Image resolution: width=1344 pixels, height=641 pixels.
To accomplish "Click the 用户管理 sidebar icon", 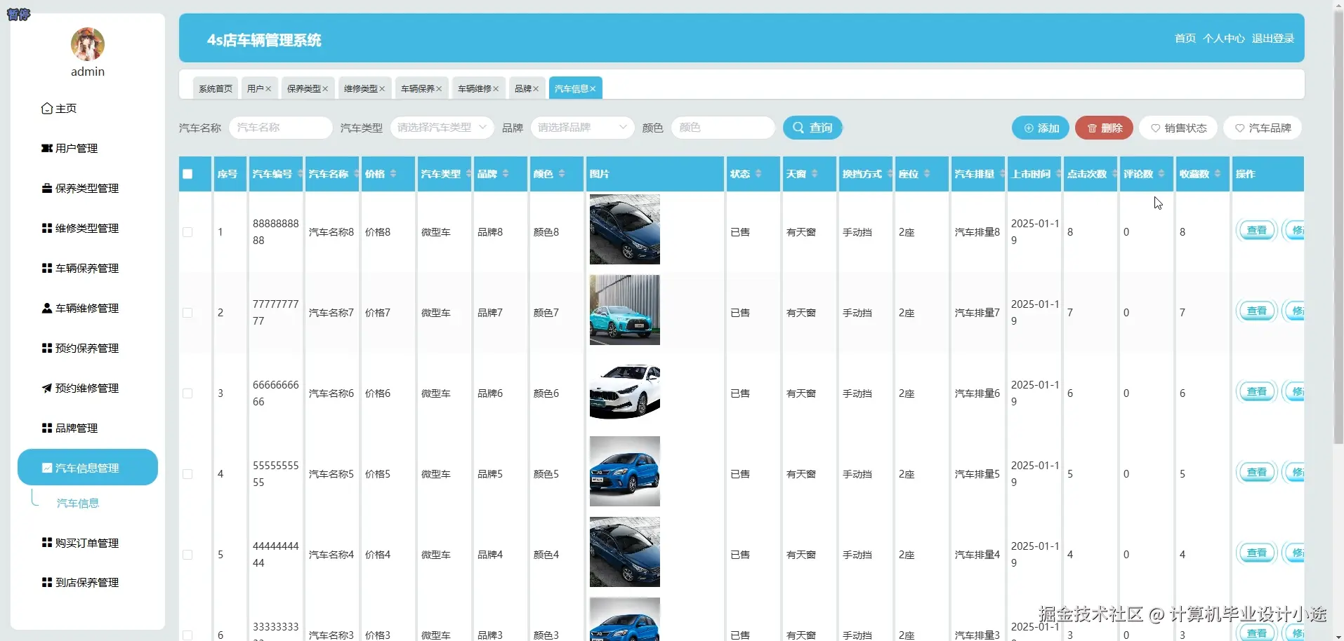I will [x=47, y=149].
